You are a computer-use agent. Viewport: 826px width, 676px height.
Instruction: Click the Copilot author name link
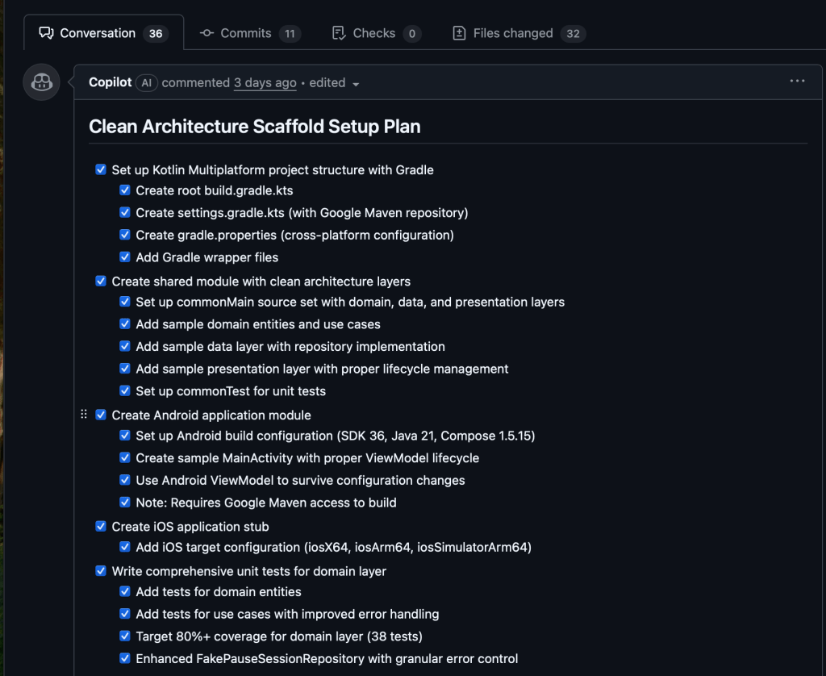(x=110, y=82)
